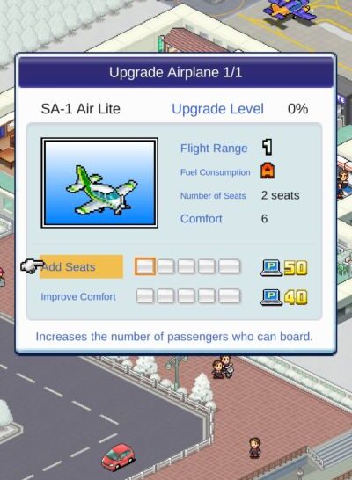The width and height of the screenshot is (352, 480).
Task: Click the Number of Seats value
Action: pos(281,195)
